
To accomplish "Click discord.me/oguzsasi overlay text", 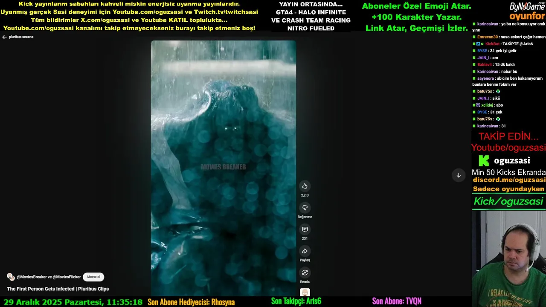I will point(509,180).
